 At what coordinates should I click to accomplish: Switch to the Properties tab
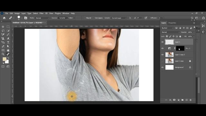(x=172, y=23)
